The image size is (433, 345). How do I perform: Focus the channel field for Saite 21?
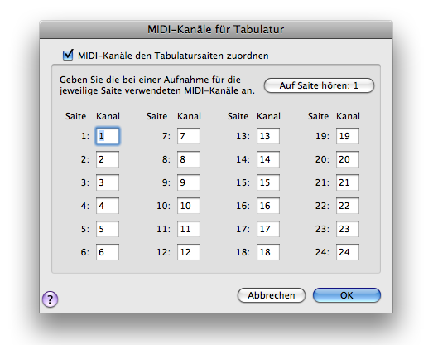348,182
